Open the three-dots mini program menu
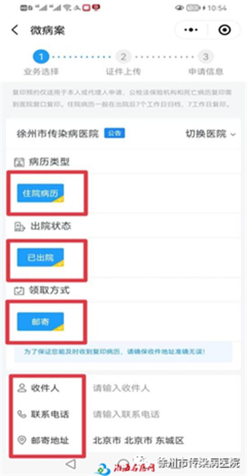The width and height of the screenshot is (247, 476). coord(191,30)
